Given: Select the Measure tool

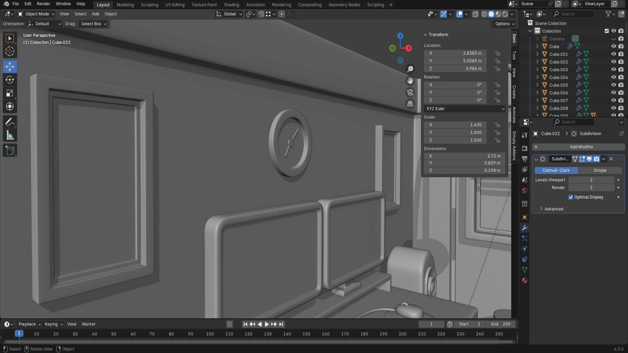Looking at the screenshot, I should coord(10,135).
